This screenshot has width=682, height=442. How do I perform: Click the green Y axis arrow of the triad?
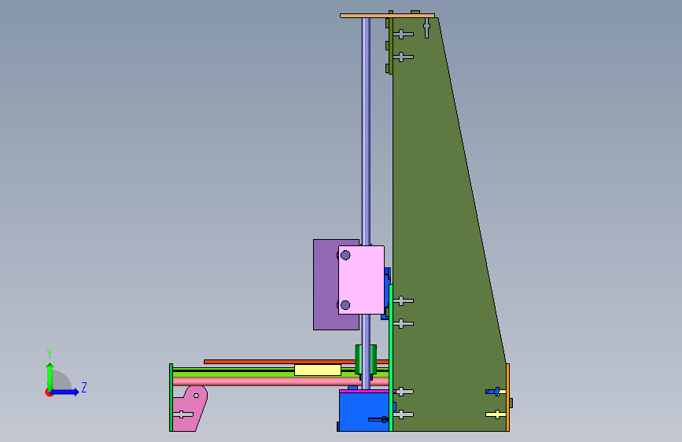click(50, 377)
